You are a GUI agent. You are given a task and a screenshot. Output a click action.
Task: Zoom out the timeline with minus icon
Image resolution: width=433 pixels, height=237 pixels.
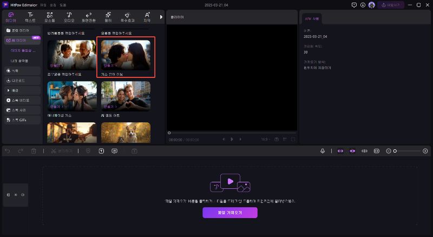[x=389, y=151]
